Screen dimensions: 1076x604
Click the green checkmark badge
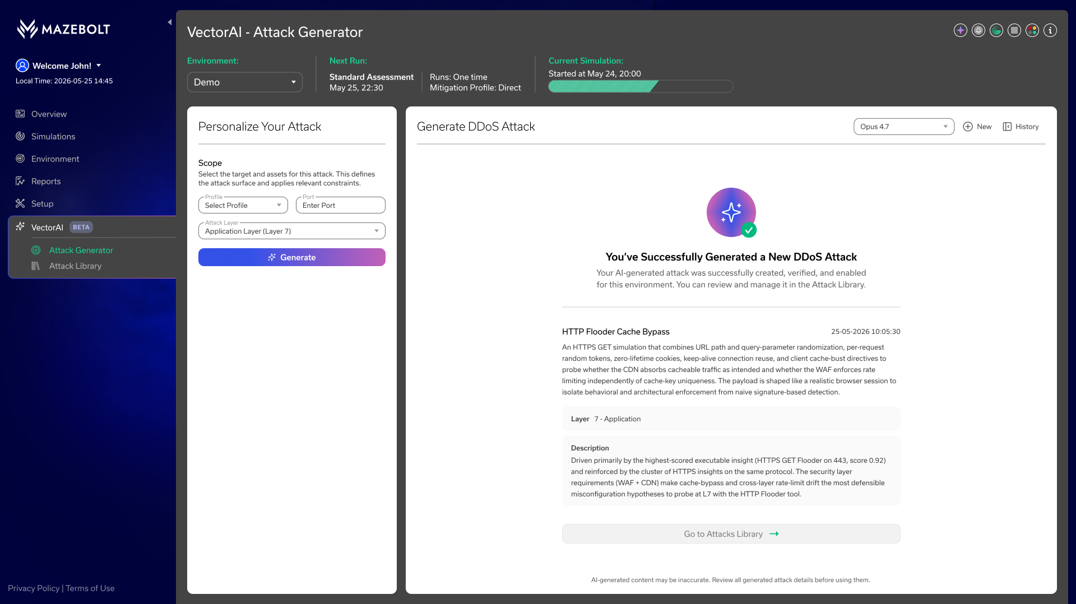pos(749,230)
